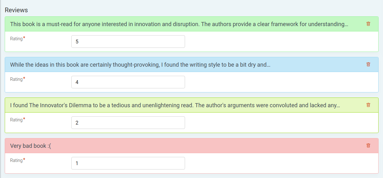Viewport: 383px width, 178px height.
Task: Click the Rating label of the tedious review
Action: (16, 120)
